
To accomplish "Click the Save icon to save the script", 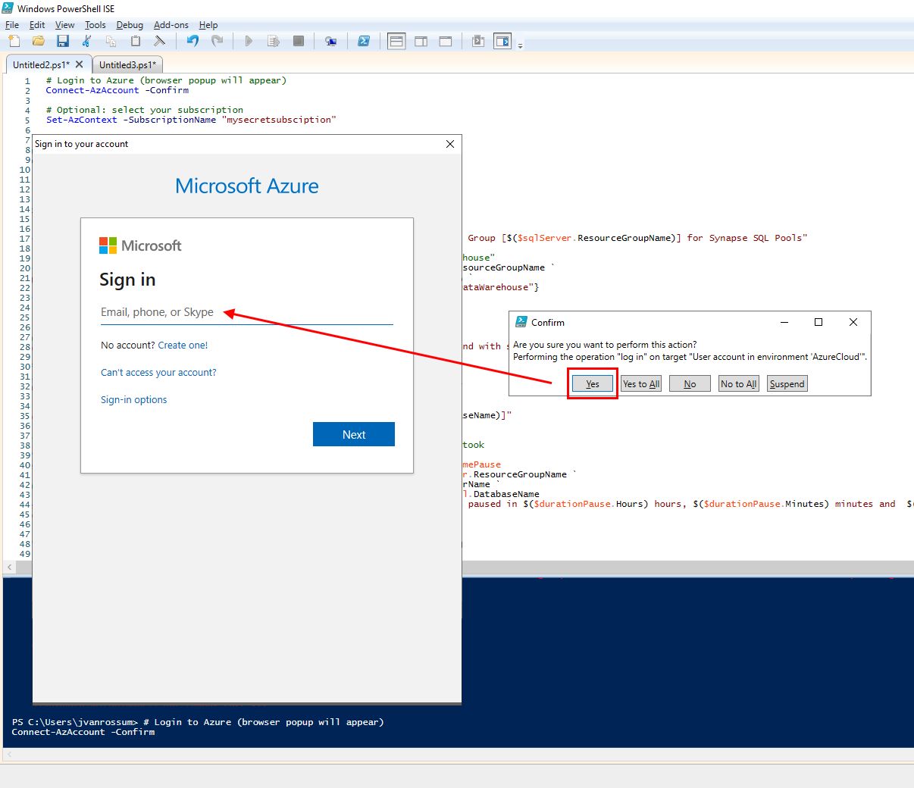I will [x=63, y=41].
